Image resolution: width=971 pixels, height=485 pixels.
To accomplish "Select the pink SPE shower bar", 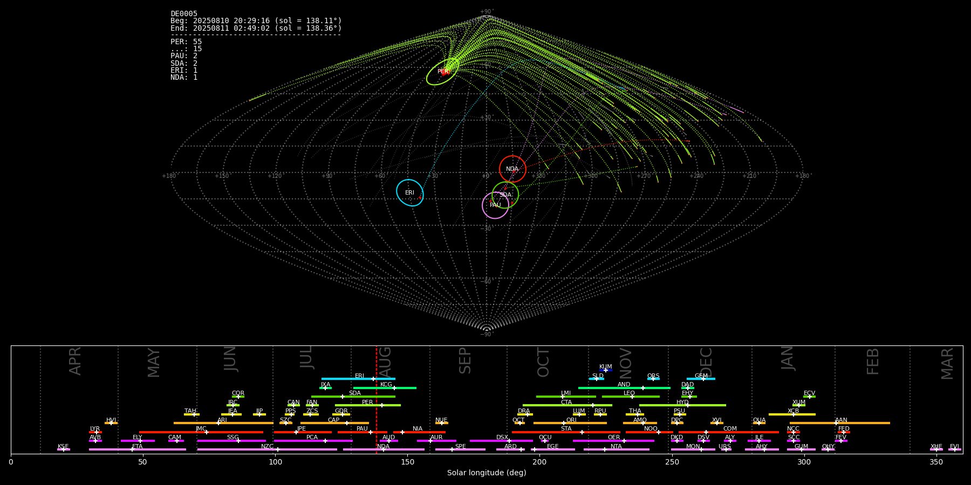I will (x=460, y=449).
